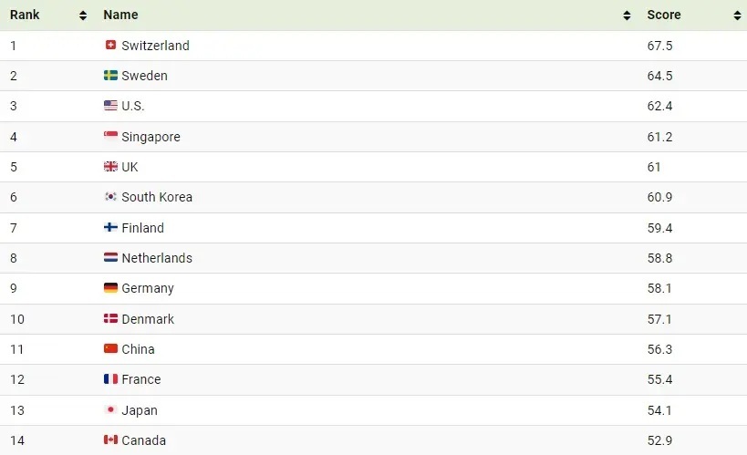Image resolution: width=747 pixels, height=455 pixels.
Task: Select the Score column header text
Action: click(664, 15)
